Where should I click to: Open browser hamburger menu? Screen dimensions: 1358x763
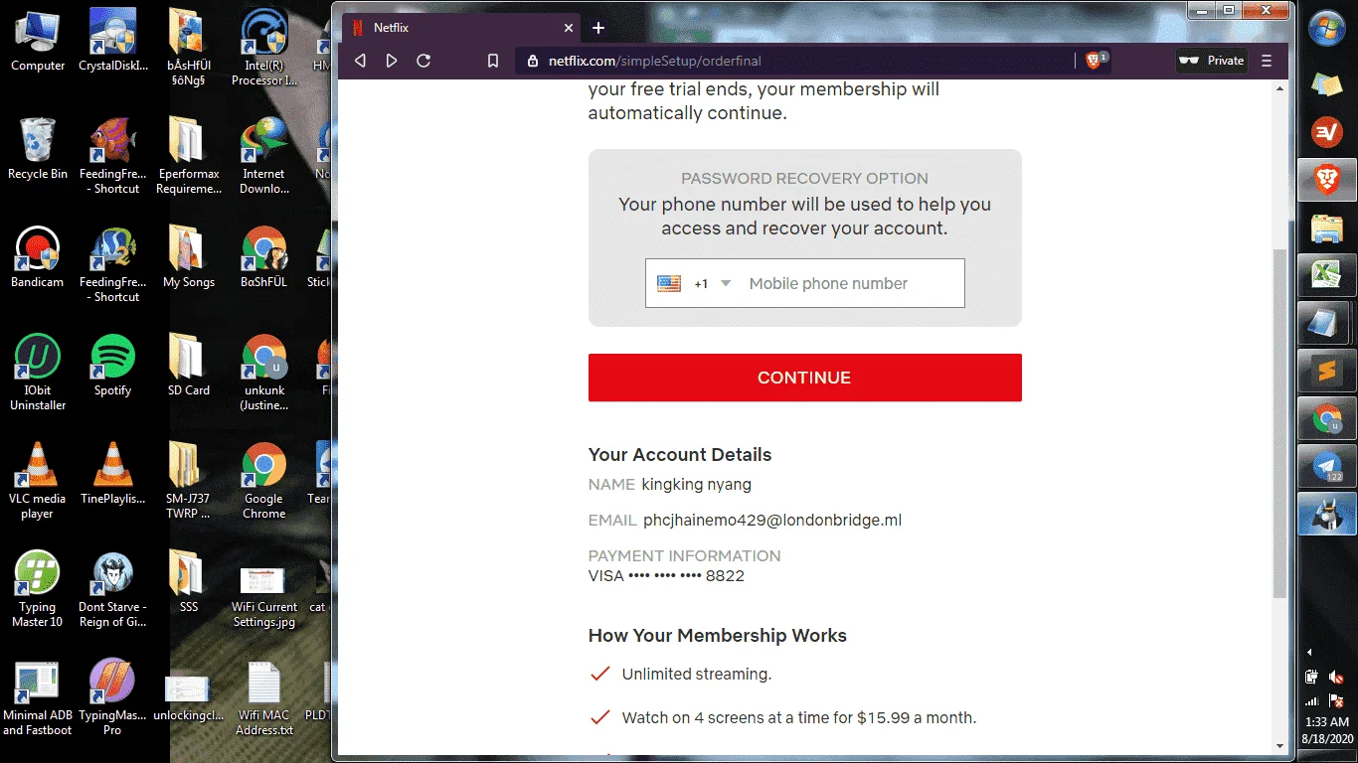[x=1267, y=61]
